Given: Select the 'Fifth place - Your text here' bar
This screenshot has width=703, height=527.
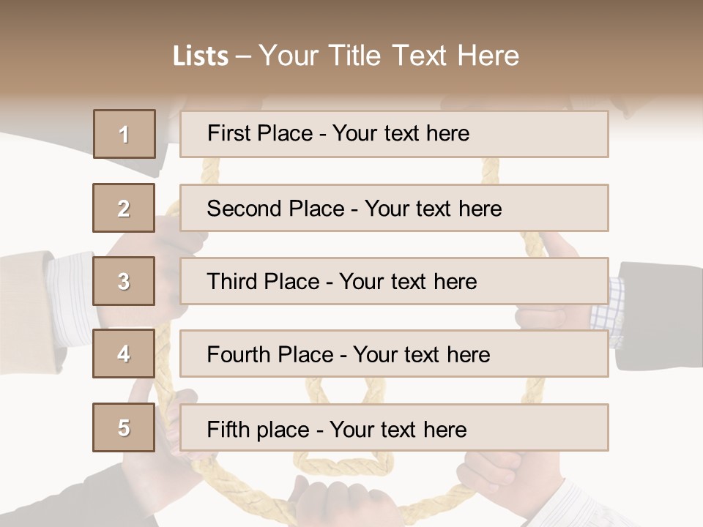Looking at the screenshot, I should 394,427.
